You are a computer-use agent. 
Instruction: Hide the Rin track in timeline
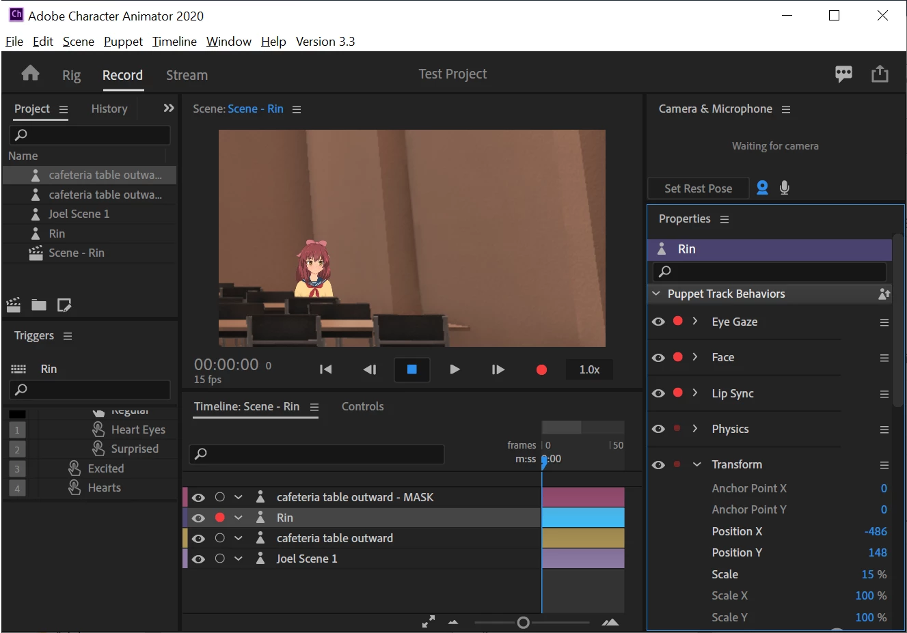(198, 518)
